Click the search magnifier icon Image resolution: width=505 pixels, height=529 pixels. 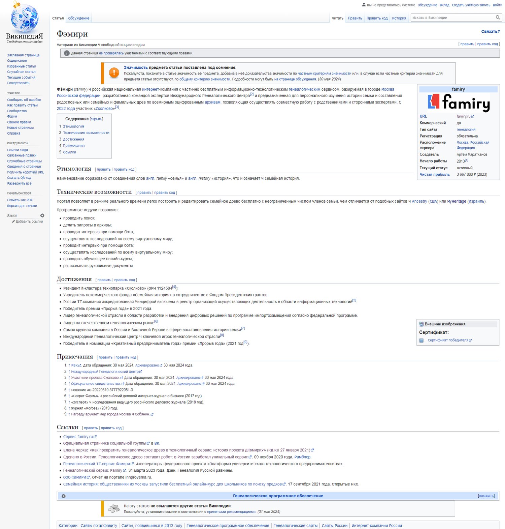pos(498,18)
